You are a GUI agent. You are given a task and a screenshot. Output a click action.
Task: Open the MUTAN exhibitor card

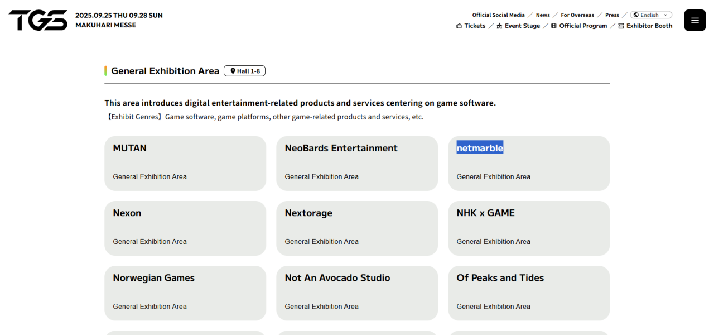tap(185, 164)
